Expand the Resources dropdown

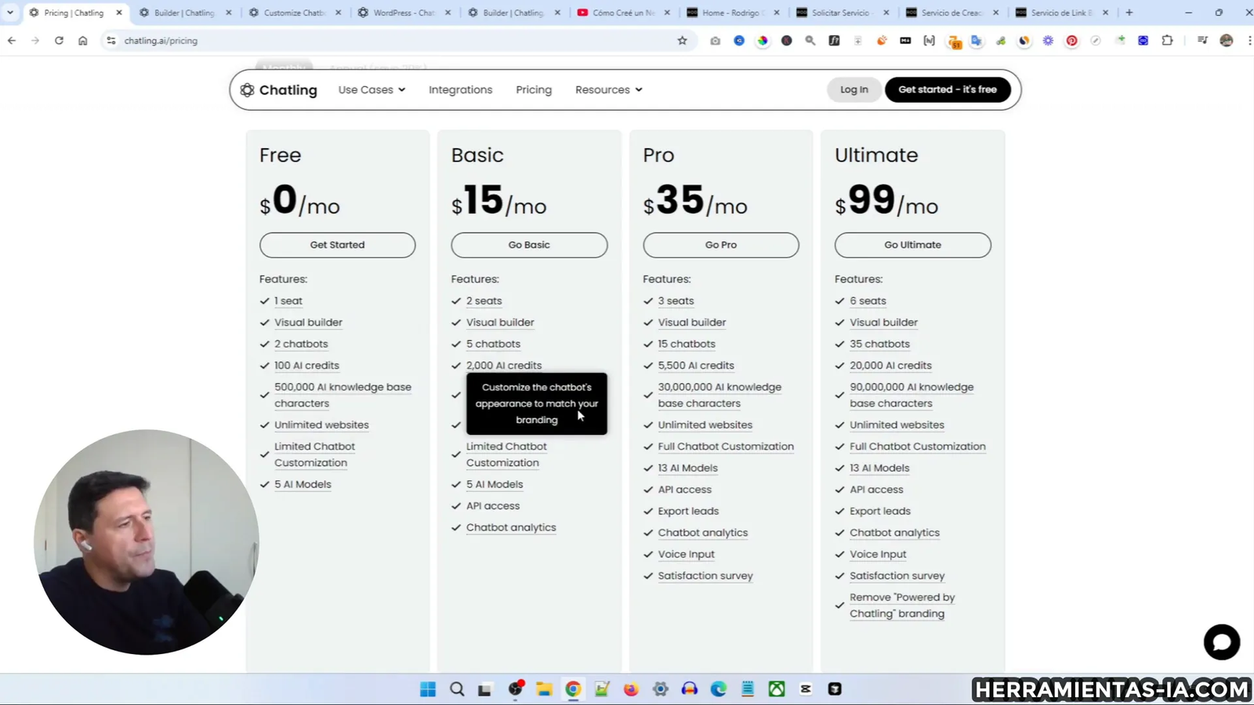[607, 89]
